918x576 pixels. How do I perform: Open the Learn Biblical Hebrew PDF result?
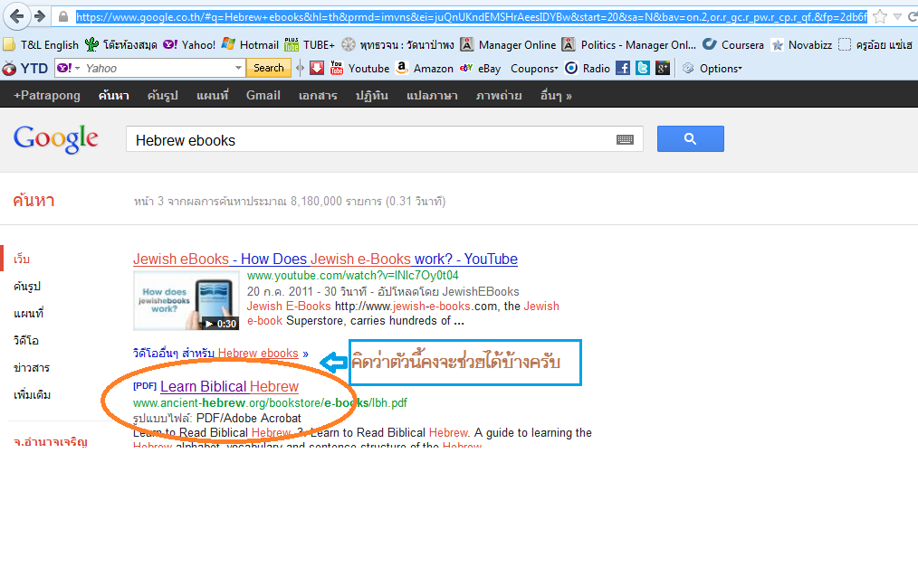tap(229, 386)
